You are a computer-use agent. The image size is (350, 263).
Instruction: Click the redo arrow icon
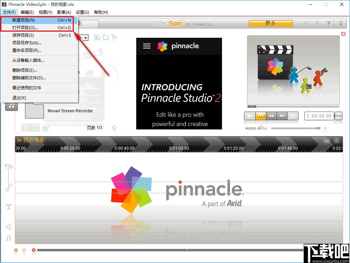coord(317,23)
